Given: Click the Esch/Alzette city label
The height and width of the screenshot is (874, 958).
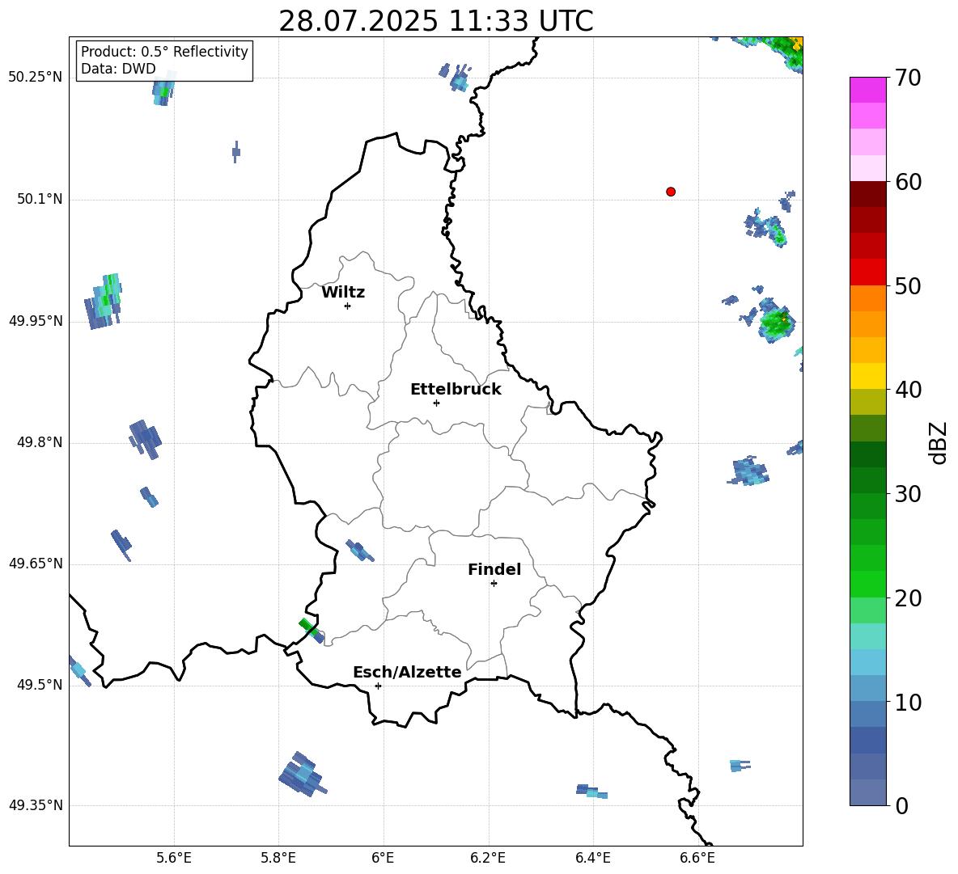Looking at the screenshot, I should click(407, 672).
